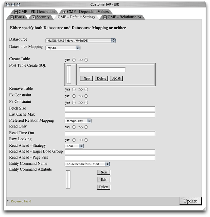210x217 pixels.
Task: Click Edit for Entity Command Attribute
Action: click(x=104, y=179)
